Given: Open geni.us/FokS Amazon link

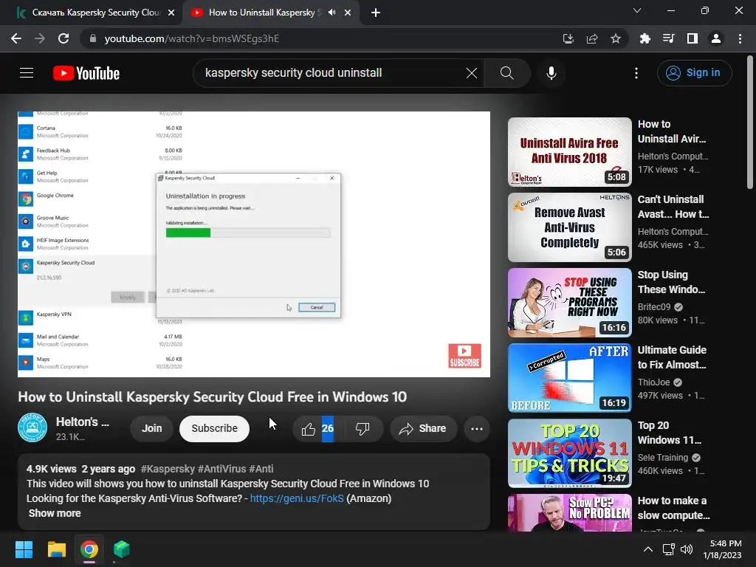Looking at the screenshot, I should point(297,498).
